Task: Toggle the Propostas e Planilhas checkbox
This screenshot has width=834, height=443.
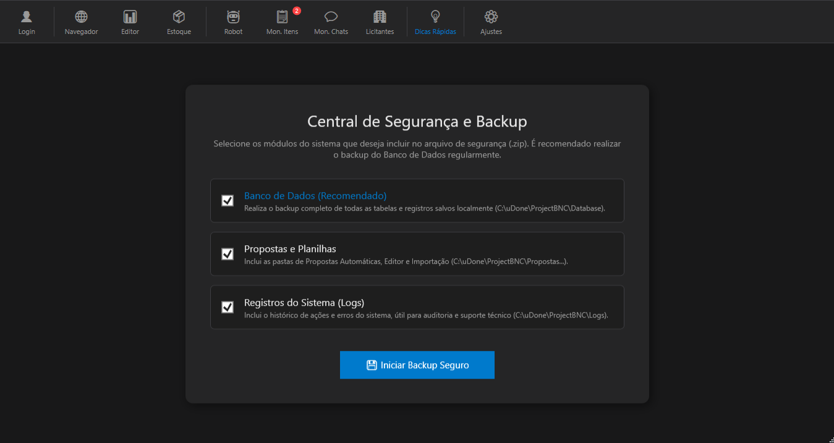Action: tap(228, 254)
